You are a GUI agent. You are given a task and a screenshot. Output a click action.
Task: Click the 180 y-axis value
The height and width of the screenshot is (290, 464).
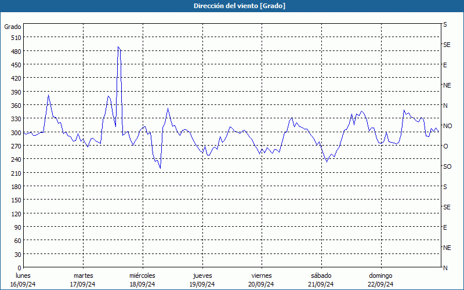click(16, 187)
